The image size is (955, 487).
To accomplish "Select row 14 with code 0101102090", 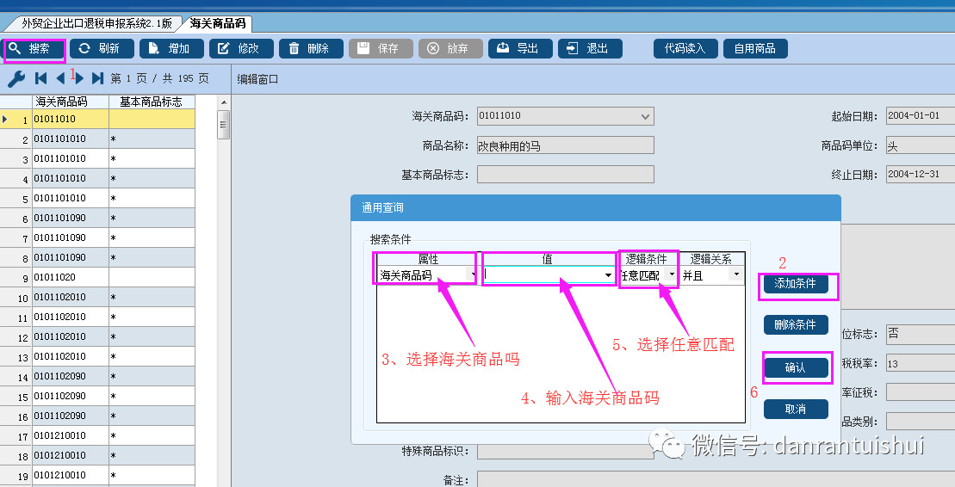I will click(x=97, y=376).
